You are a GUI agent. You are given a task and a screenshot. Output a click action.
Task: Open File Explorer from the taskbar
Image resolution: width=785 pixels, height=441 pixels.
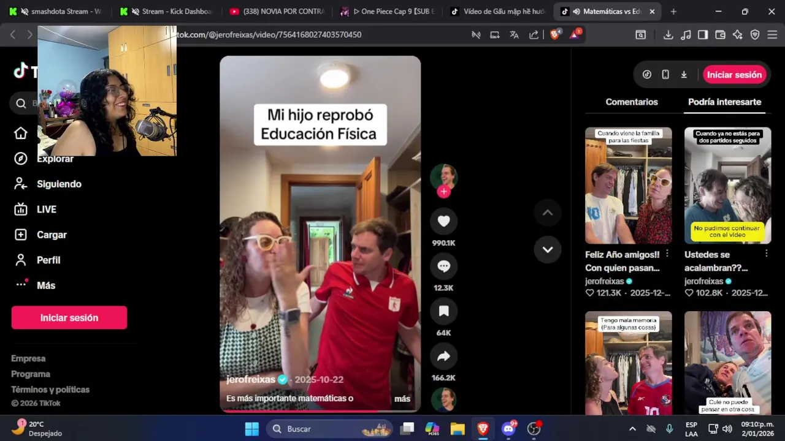point(458,429)
